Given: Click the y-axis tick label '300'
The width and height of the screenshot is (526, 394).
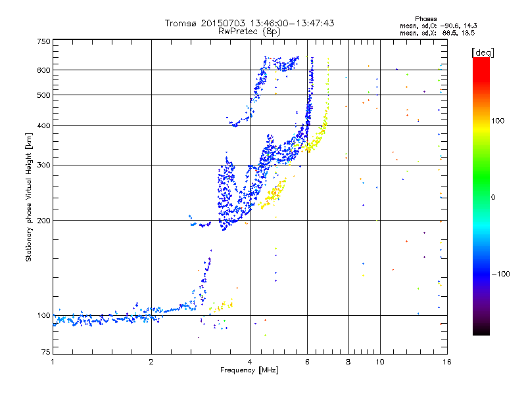Looking at the screenshot, I should pyautogui.click(x=43, y=165).
